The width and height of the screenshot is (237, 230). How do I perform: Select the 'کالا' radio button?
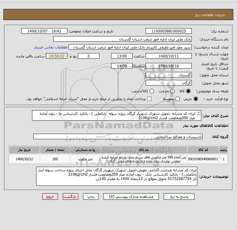pyautogui.click(x=188, y=91)
